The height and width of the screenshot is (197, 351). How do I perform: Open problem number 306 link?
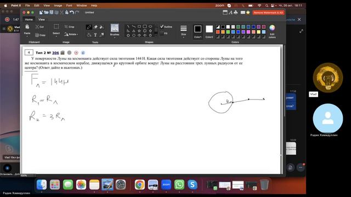tap(55, 53)
